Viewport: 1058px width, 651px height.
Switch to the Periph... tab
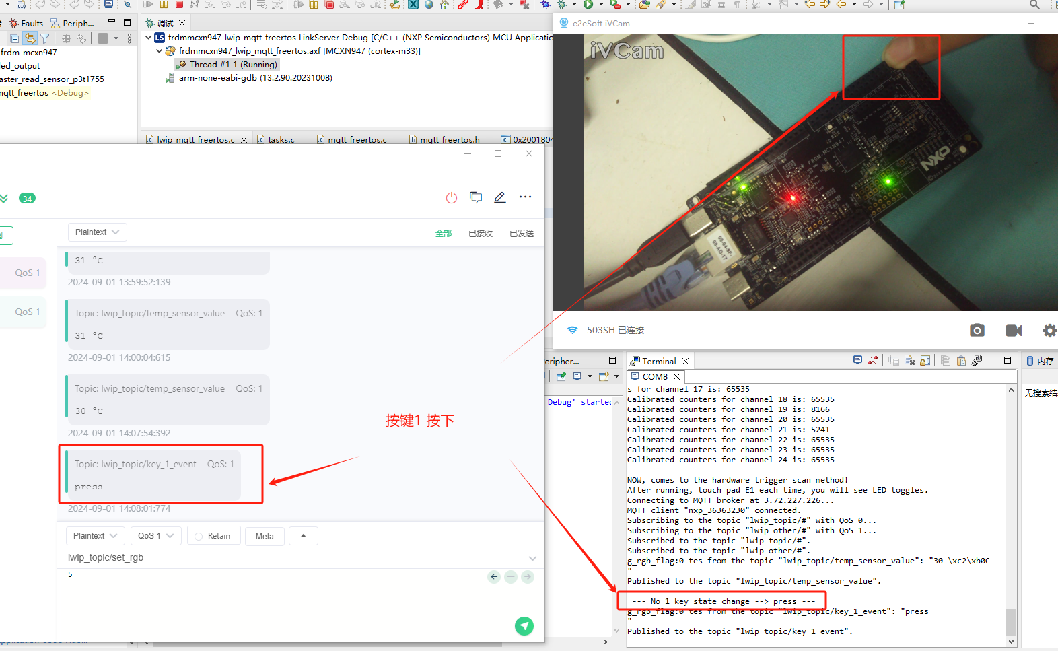pyautogui.click(x=73, y=23)
